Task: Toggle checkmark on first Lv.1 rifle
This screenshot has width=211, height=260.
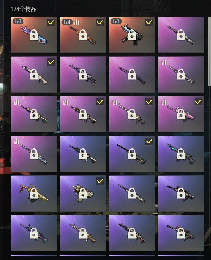Action: (51, 22)
